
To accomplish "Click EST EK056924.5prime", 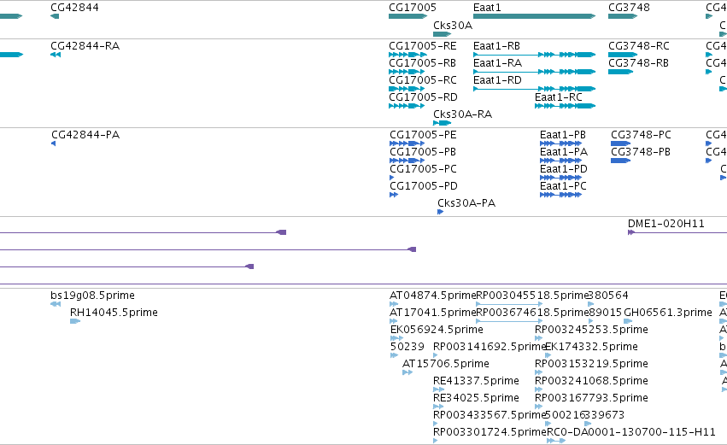I will pyautogui.click(x=437, y=330).
